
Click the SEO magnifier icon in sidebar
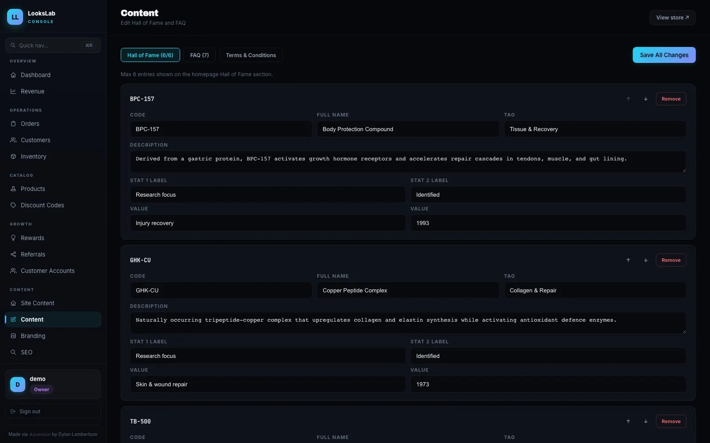13,352
